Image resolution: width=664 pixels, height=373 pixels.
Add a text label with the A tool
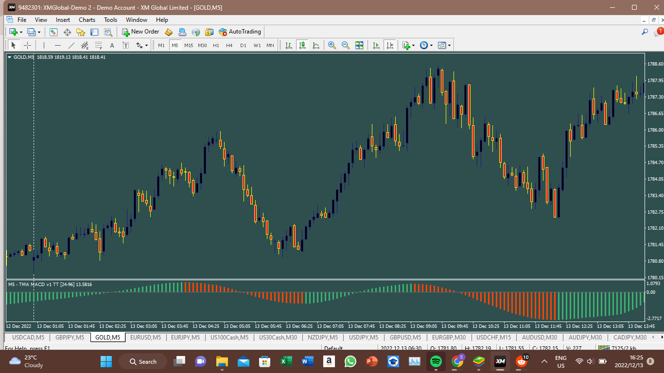112,45
